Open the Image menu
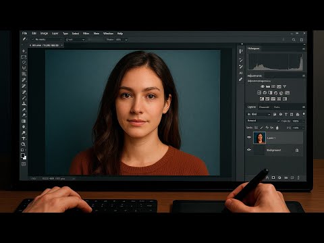This screenshot has width=324, height=243. click(44, 33)
